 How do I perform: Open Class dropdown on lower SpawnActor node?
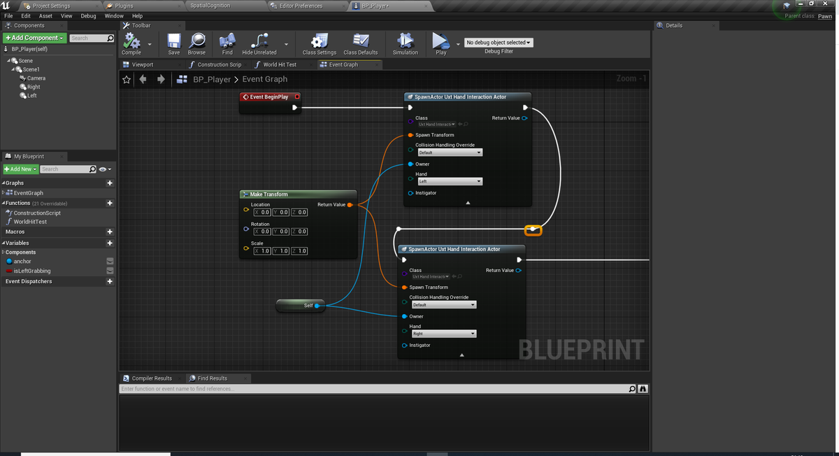(x=431, y=276)
